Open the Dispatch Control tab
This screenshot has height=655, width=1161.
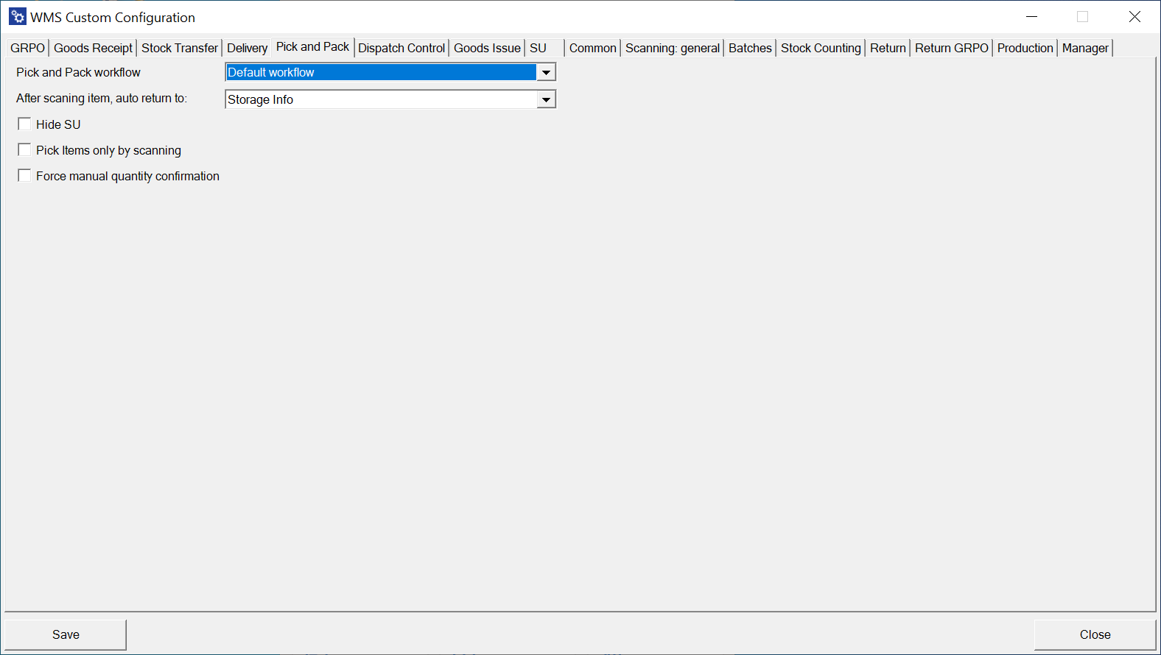click(401, 48)
